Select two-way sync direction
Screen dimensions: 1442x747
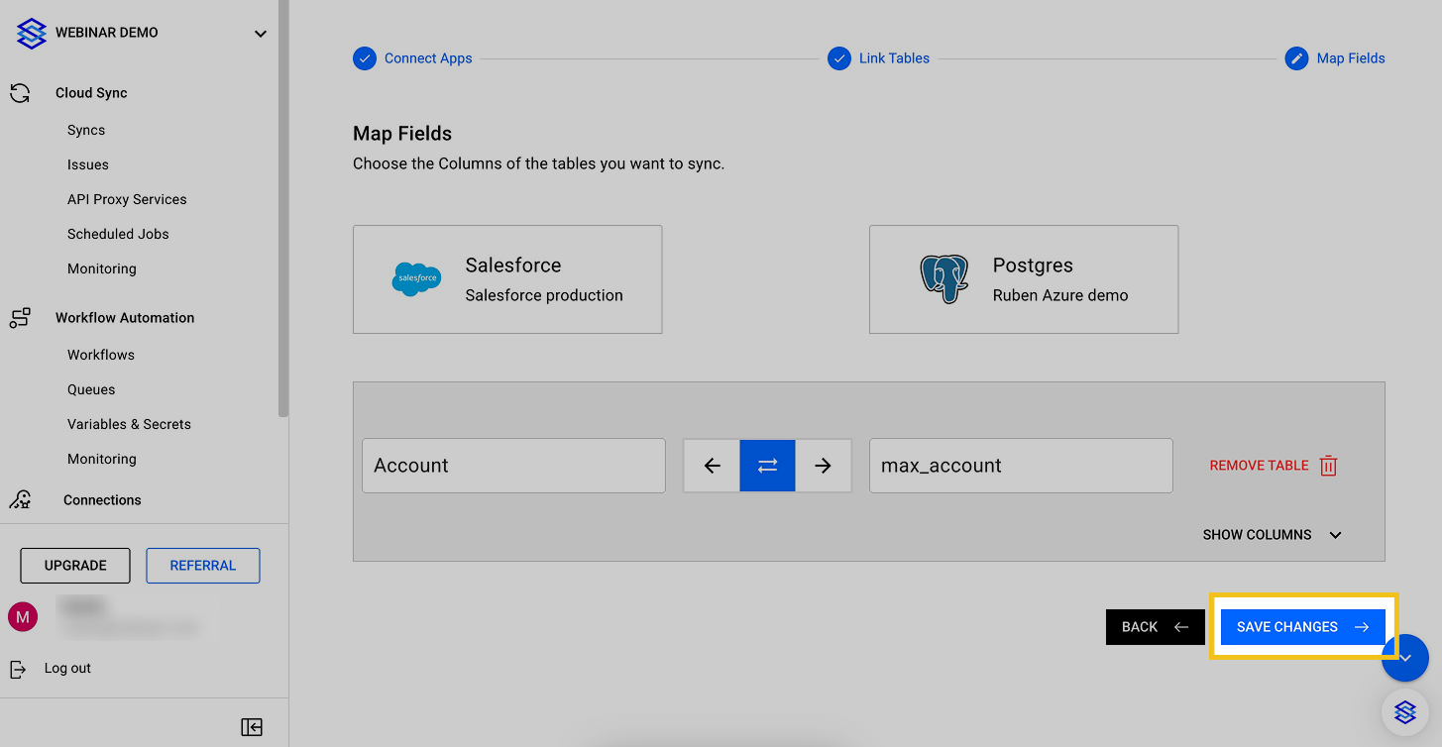click(x=767, y=466)
